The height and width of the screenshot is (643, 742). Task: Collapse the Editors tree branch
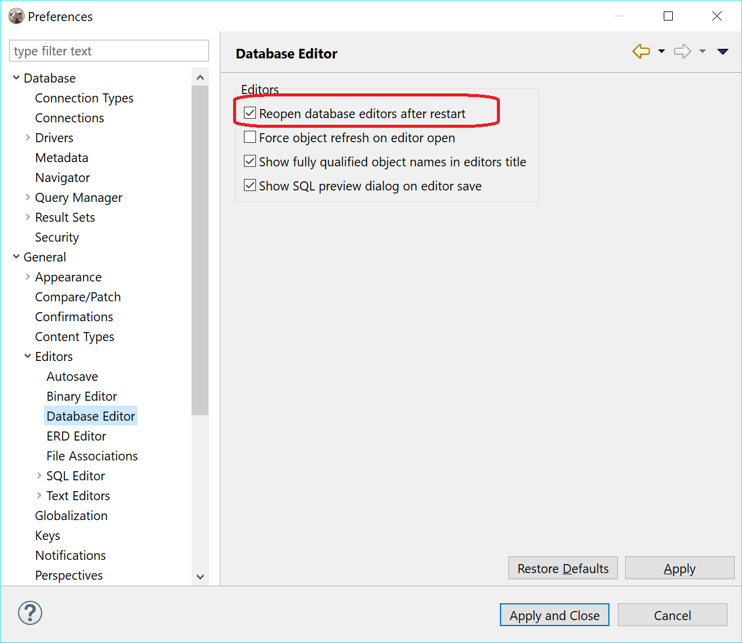27,356
